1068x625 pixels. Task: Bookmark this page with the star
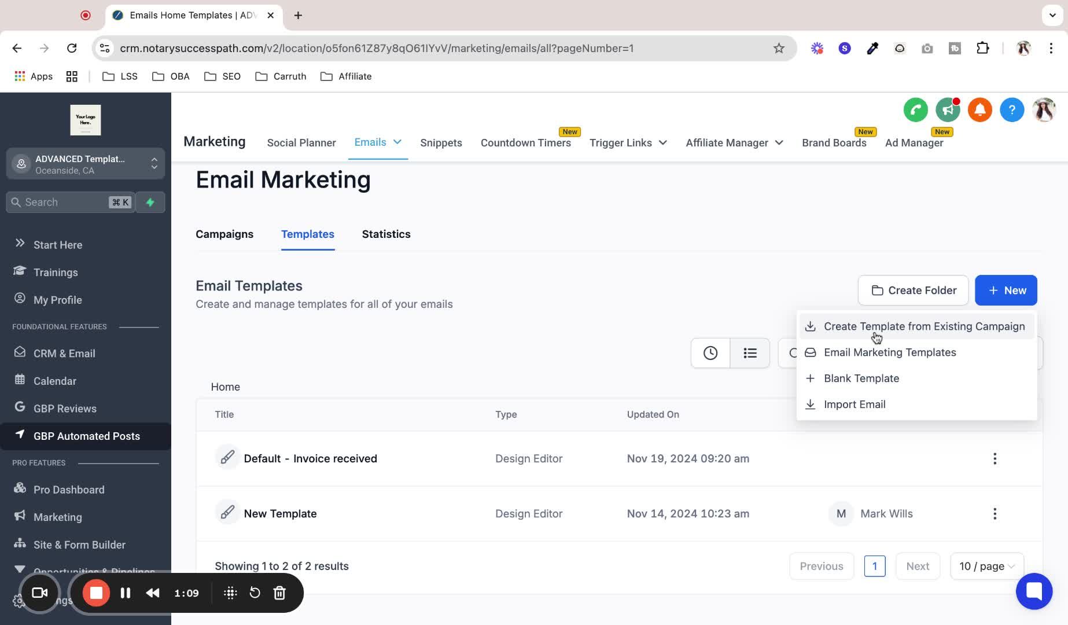pyautogui.click(x=779, y=48)
